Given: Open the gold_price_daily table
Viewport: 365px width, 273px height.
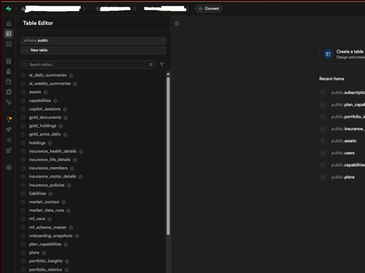Looking at the screenshot, I should click(x=45, y=134).
